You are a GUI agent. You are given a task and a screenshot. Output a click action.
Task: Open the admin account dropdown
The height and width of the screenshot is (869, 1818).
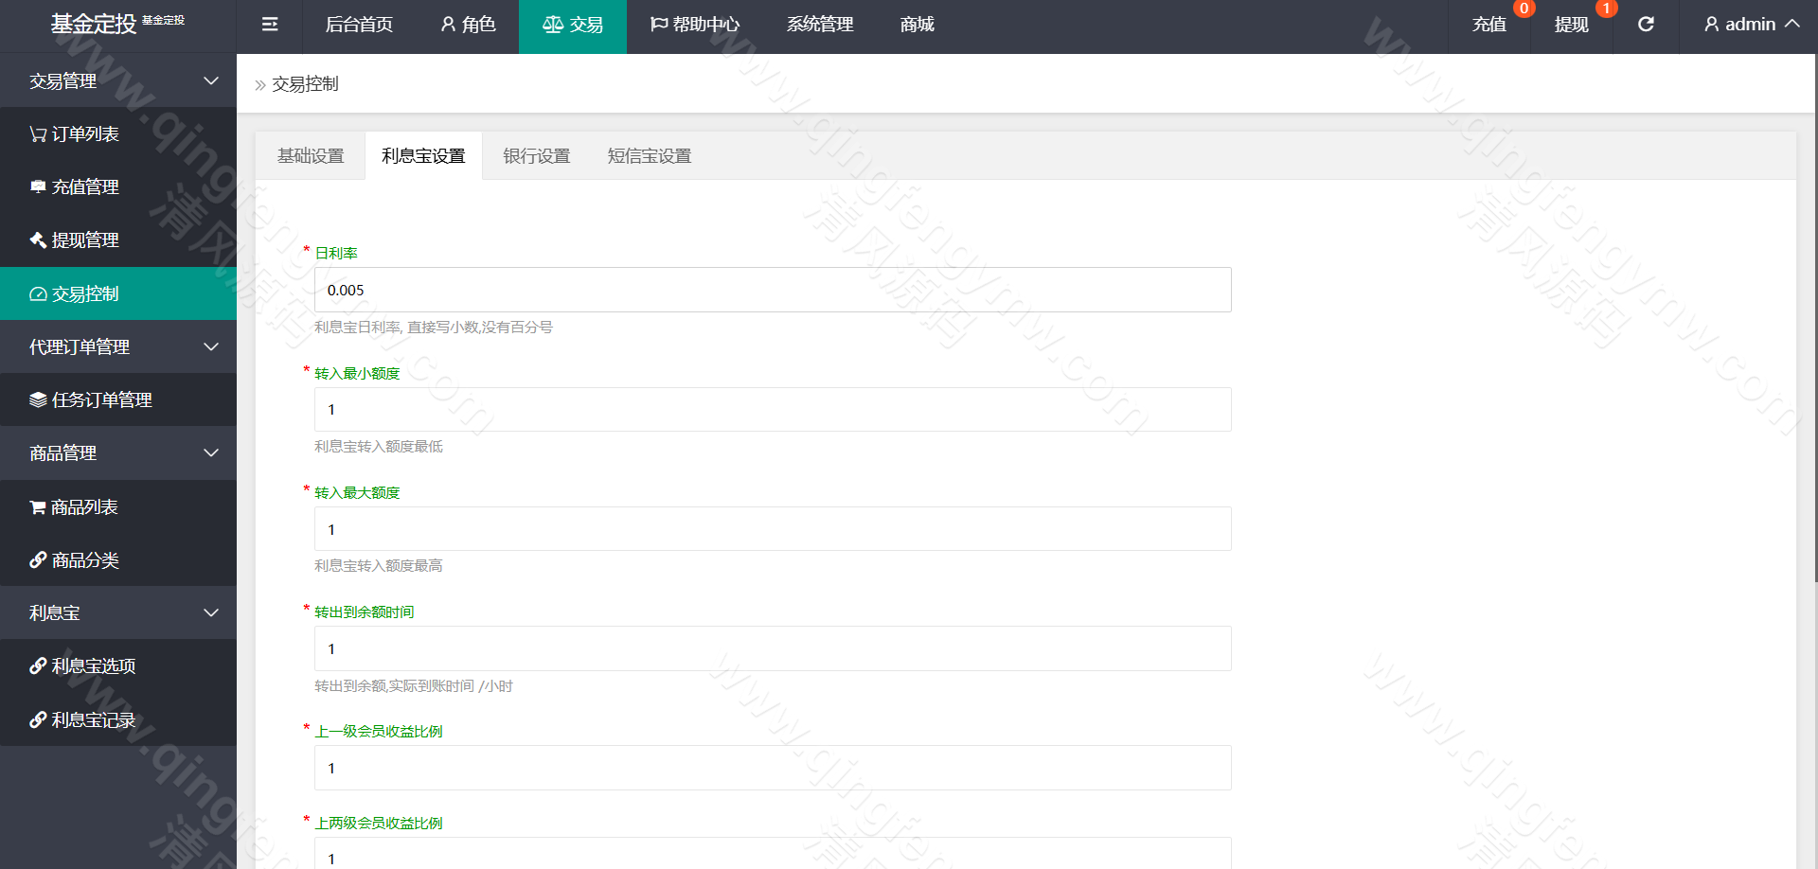(x=1746, y=24)
